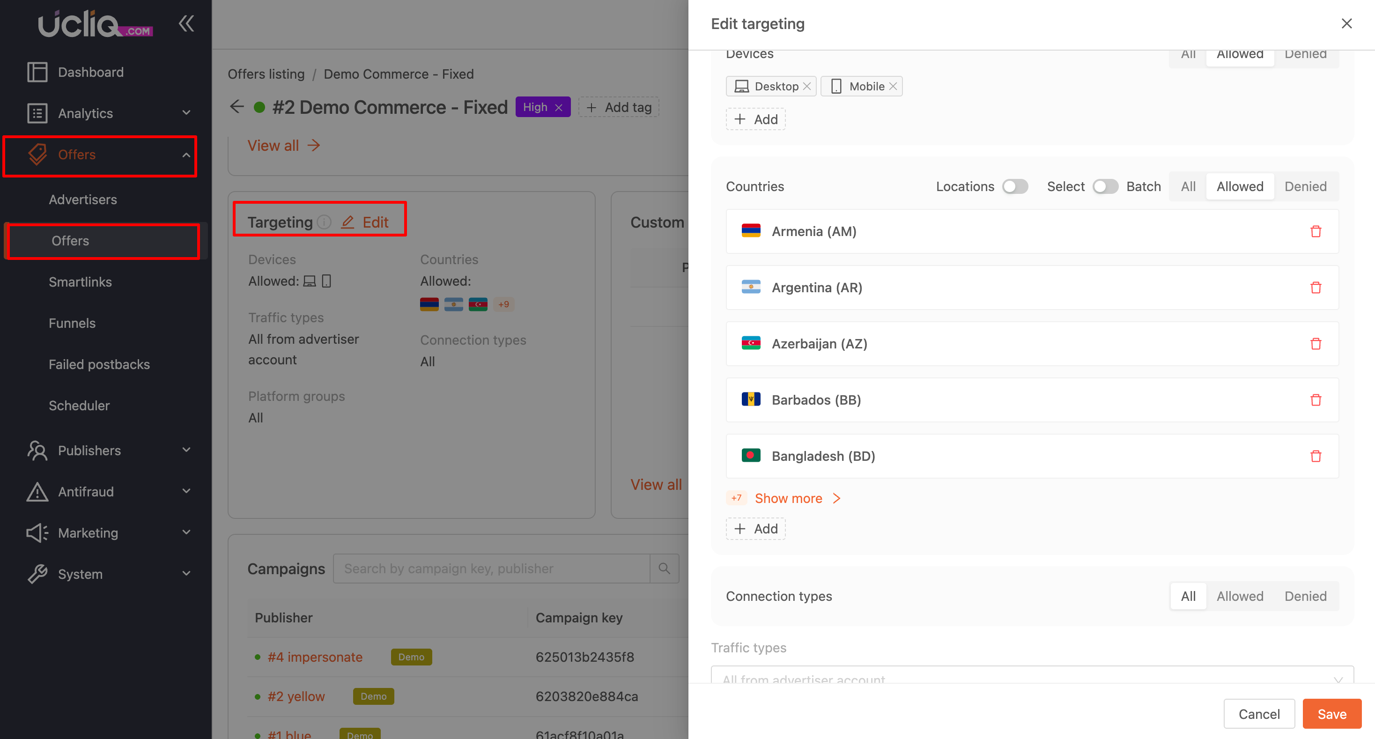Add a country with Add button
The height and width of the screenshot is (739, 1375).
755,529
